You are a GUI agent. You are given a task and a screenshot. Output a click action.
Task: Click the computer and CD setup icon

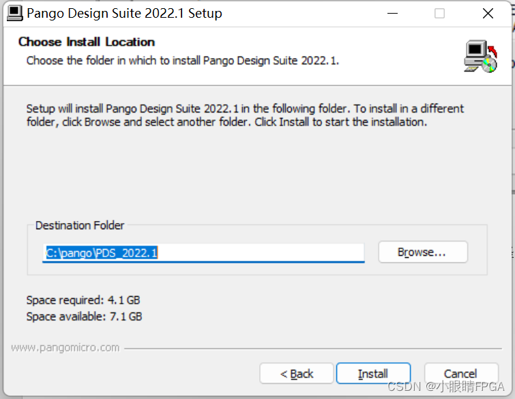click(480, 56)
